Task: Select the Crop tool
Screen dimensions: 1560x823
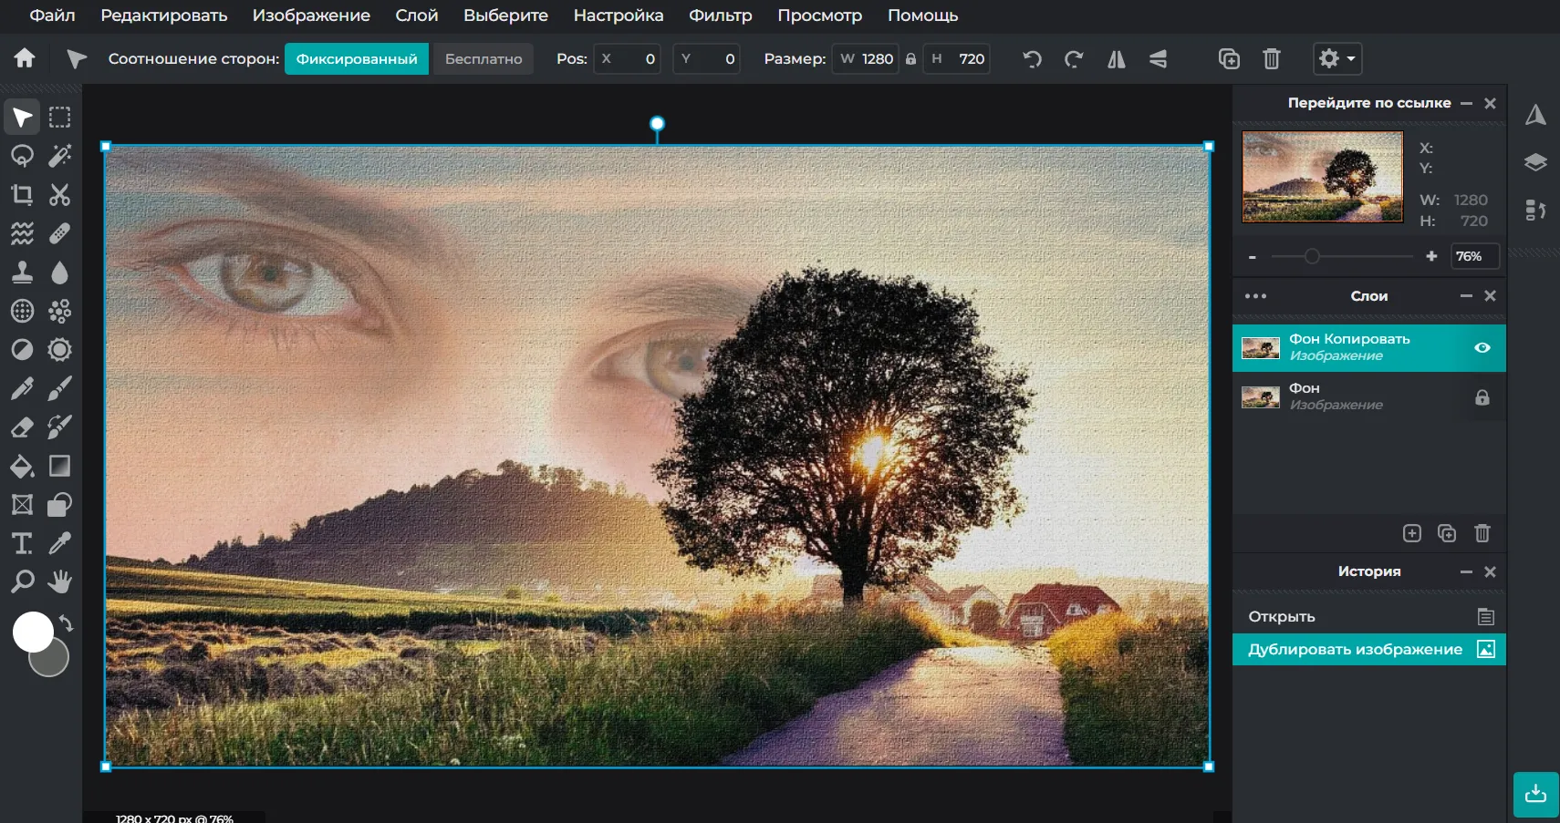Action: click(x=22, y=194)
